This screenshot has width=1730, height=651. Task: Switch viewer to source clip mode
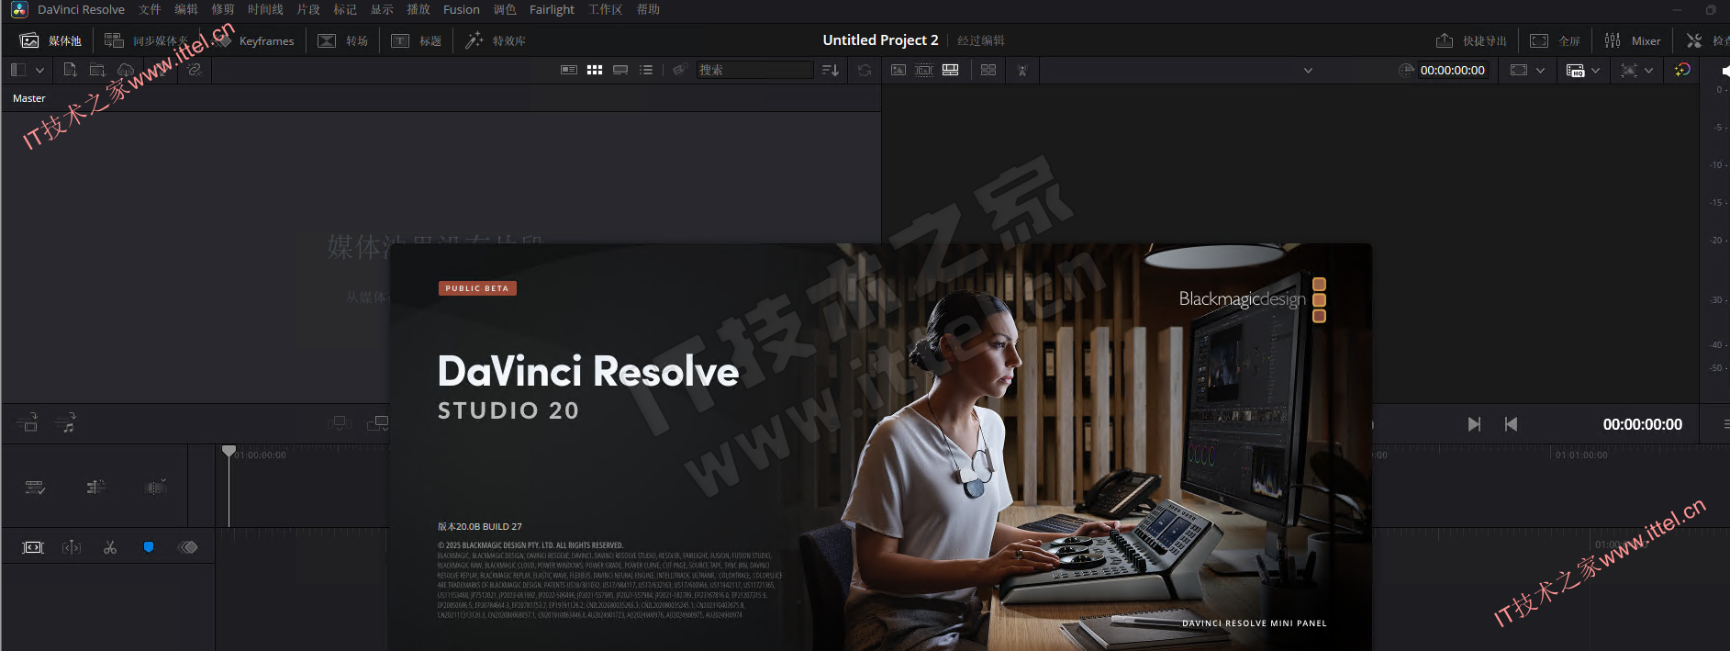[x=898, y=70]
